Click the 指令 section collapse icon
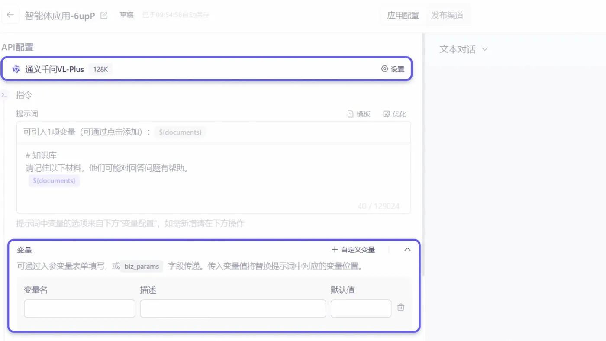The width and height of the screenshot is (606, 341). point(4,95)
